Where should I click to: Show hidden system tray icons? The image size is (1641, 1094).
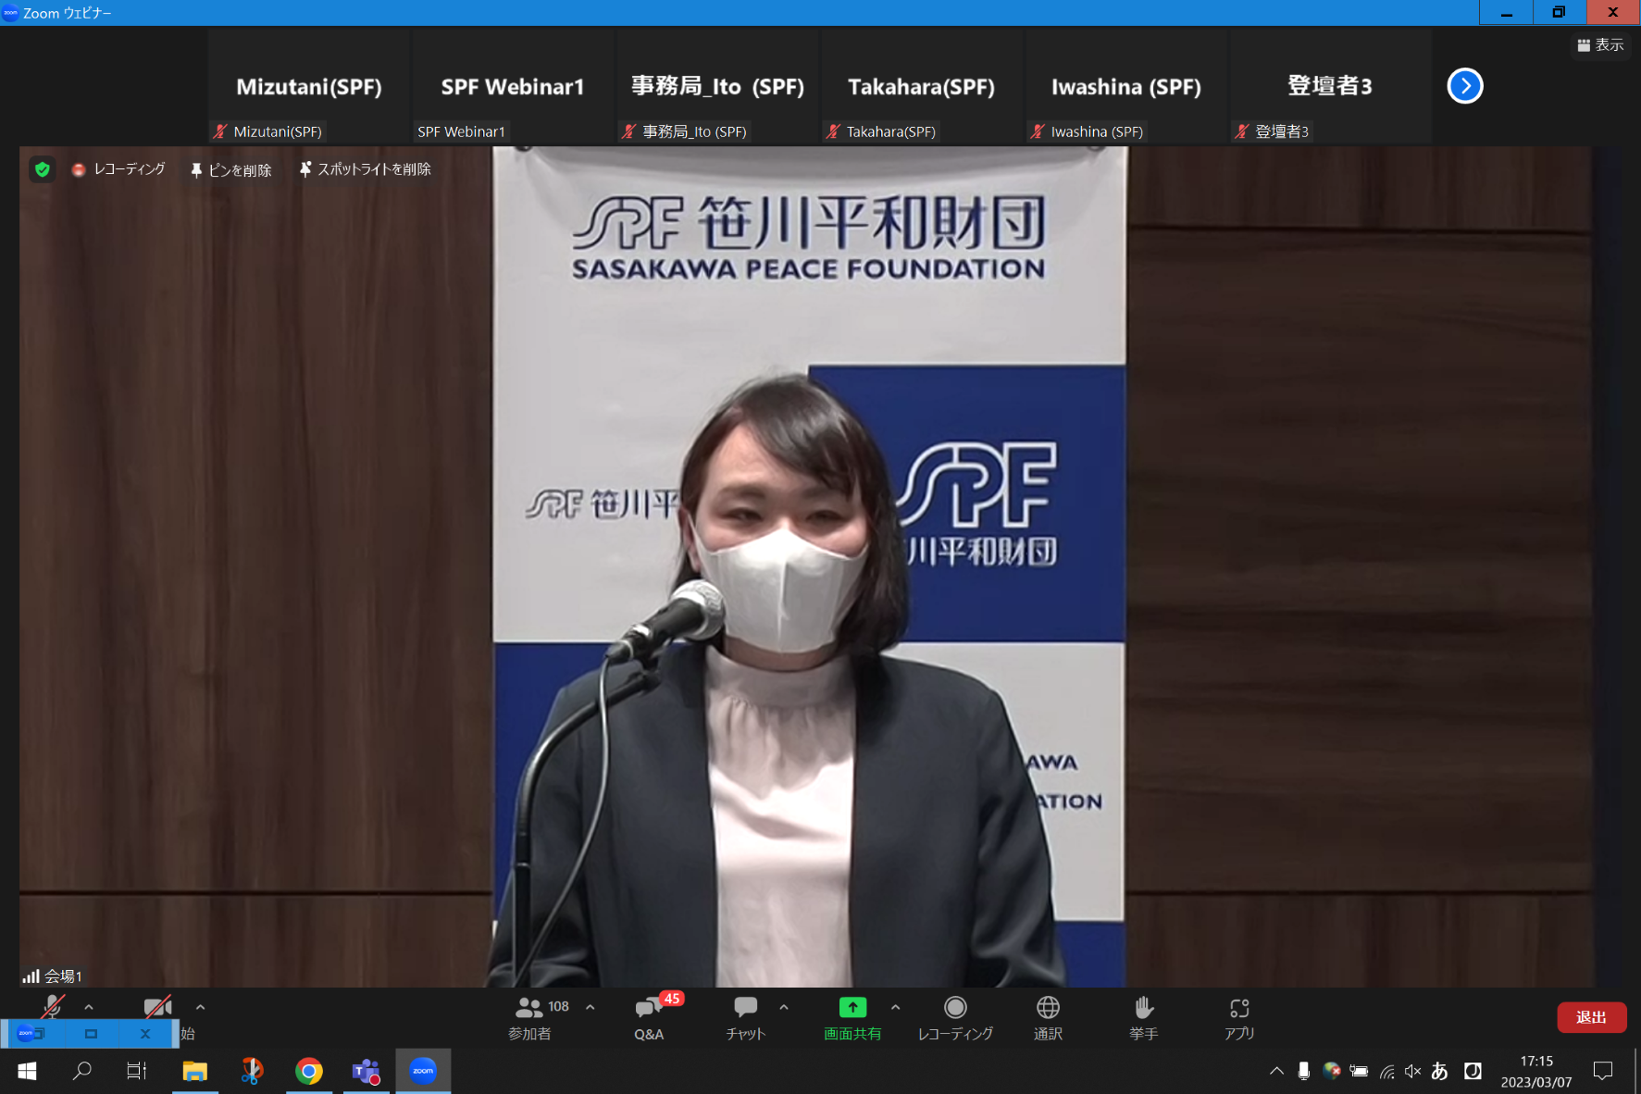click(1276, 1071)
